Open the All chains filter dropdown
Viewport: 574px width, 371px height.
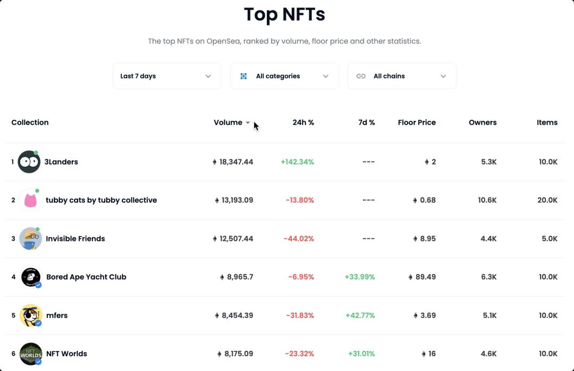(x=402, y=76)
